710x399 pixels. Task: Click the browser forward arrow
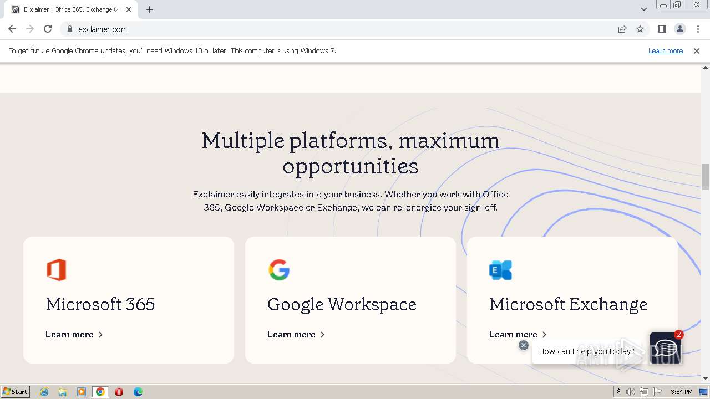tap(30, 29)
